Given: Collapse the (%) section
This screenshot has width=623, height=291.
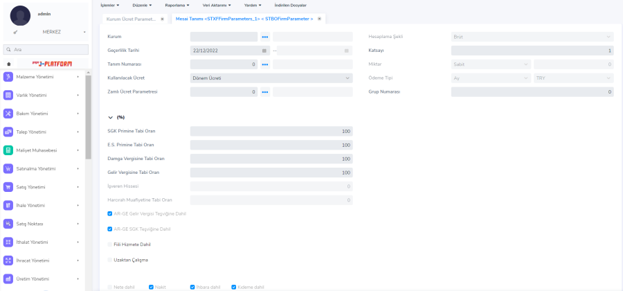Looking at the screenshot, I should pyautogui.click(x=110, y=118).
